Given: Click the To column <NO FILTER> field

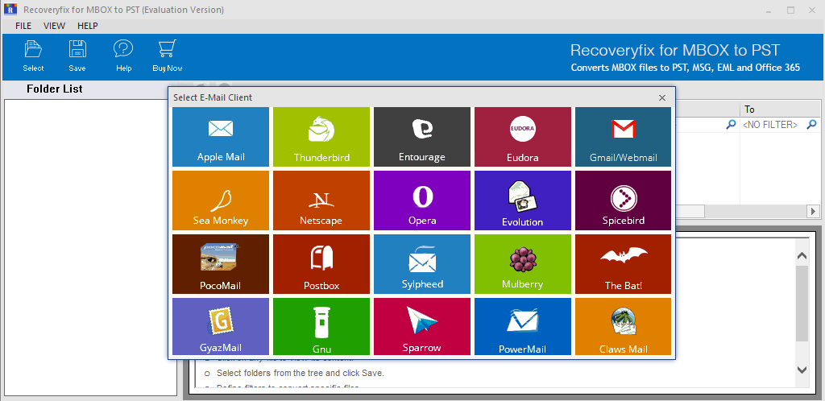Looking at the screenshot, I should (x=769, y=125).
